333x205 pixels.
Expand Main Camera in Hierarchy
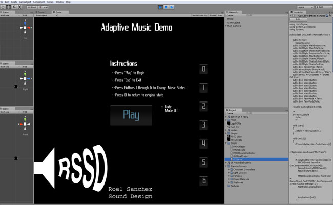point(226,26)
